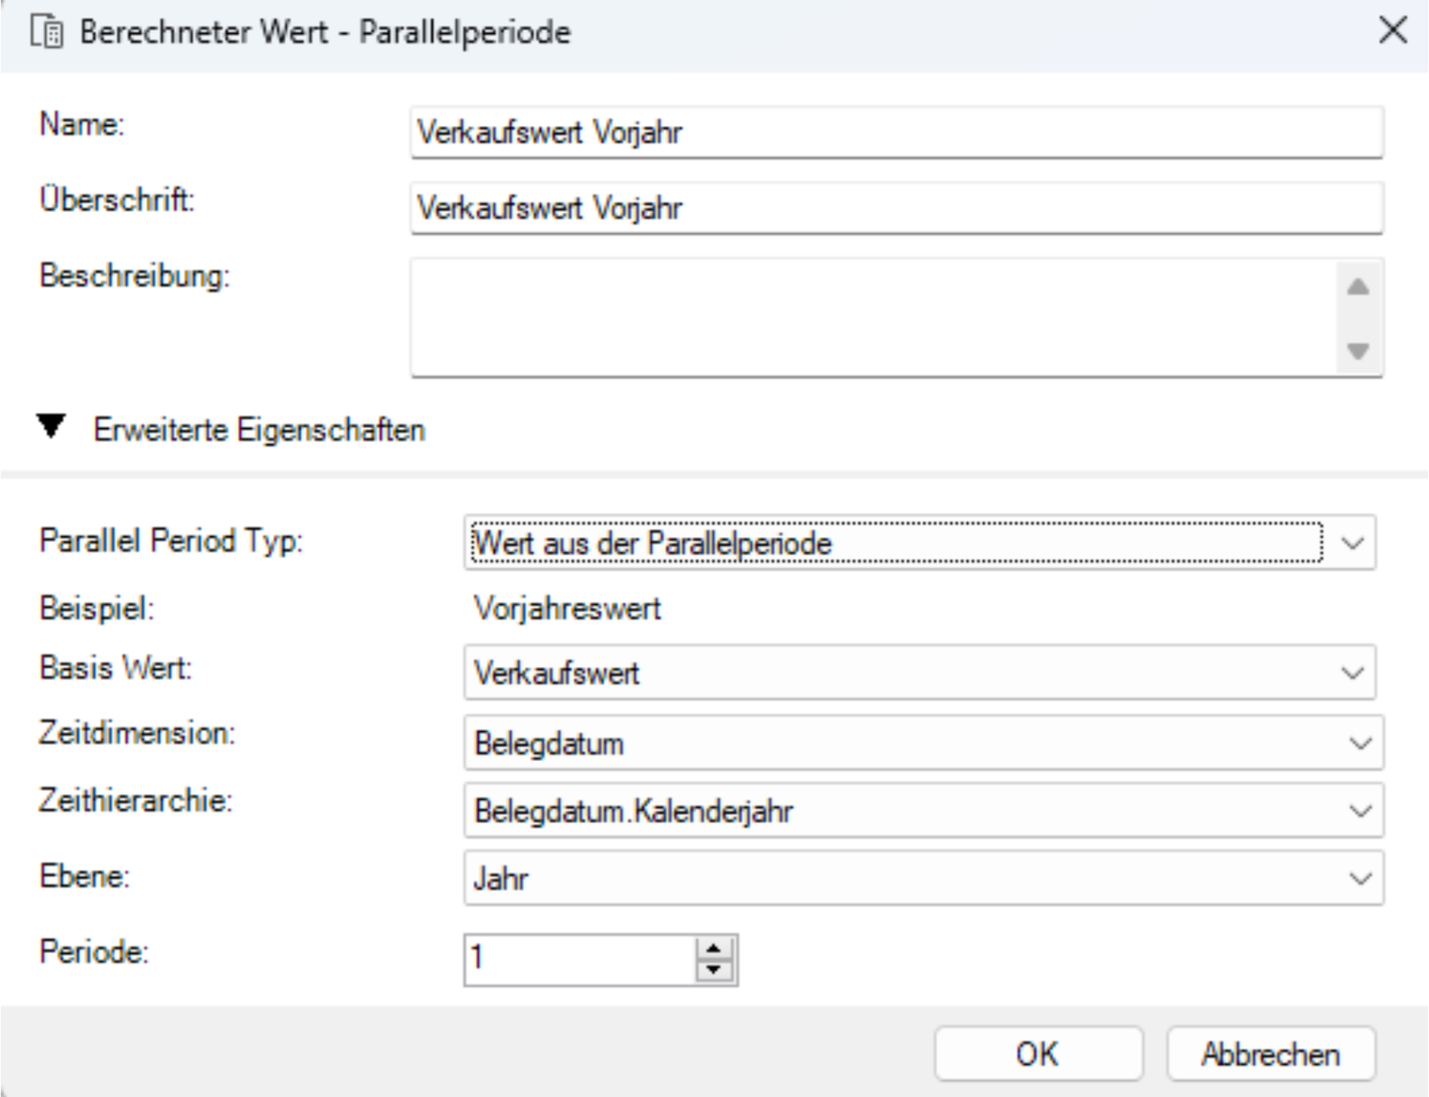Click the Ebene label

(x=84, y=876)
